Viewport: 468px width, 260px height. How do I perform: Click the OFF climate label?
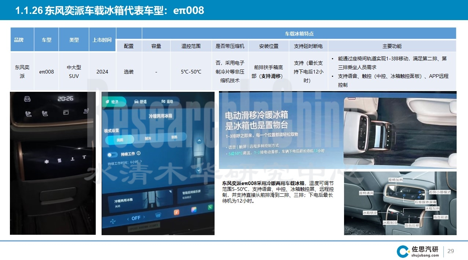point(136,218)
